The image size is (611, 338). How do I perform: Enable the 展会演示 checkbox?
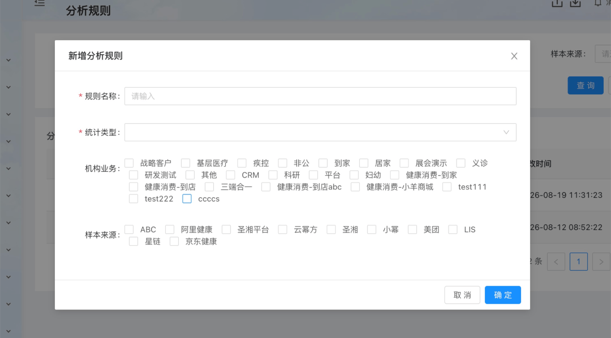pyautogui.click(x=404, y=163)
